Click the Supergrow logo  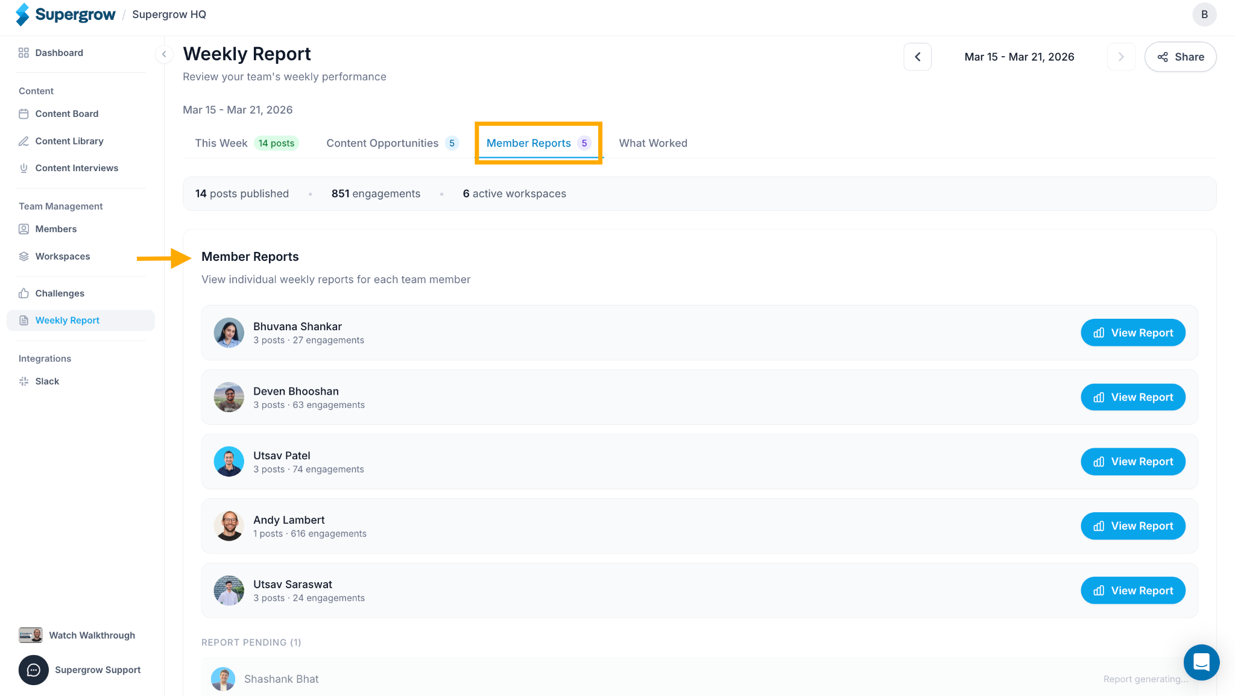pyautogui.click(x=65, y=14)
